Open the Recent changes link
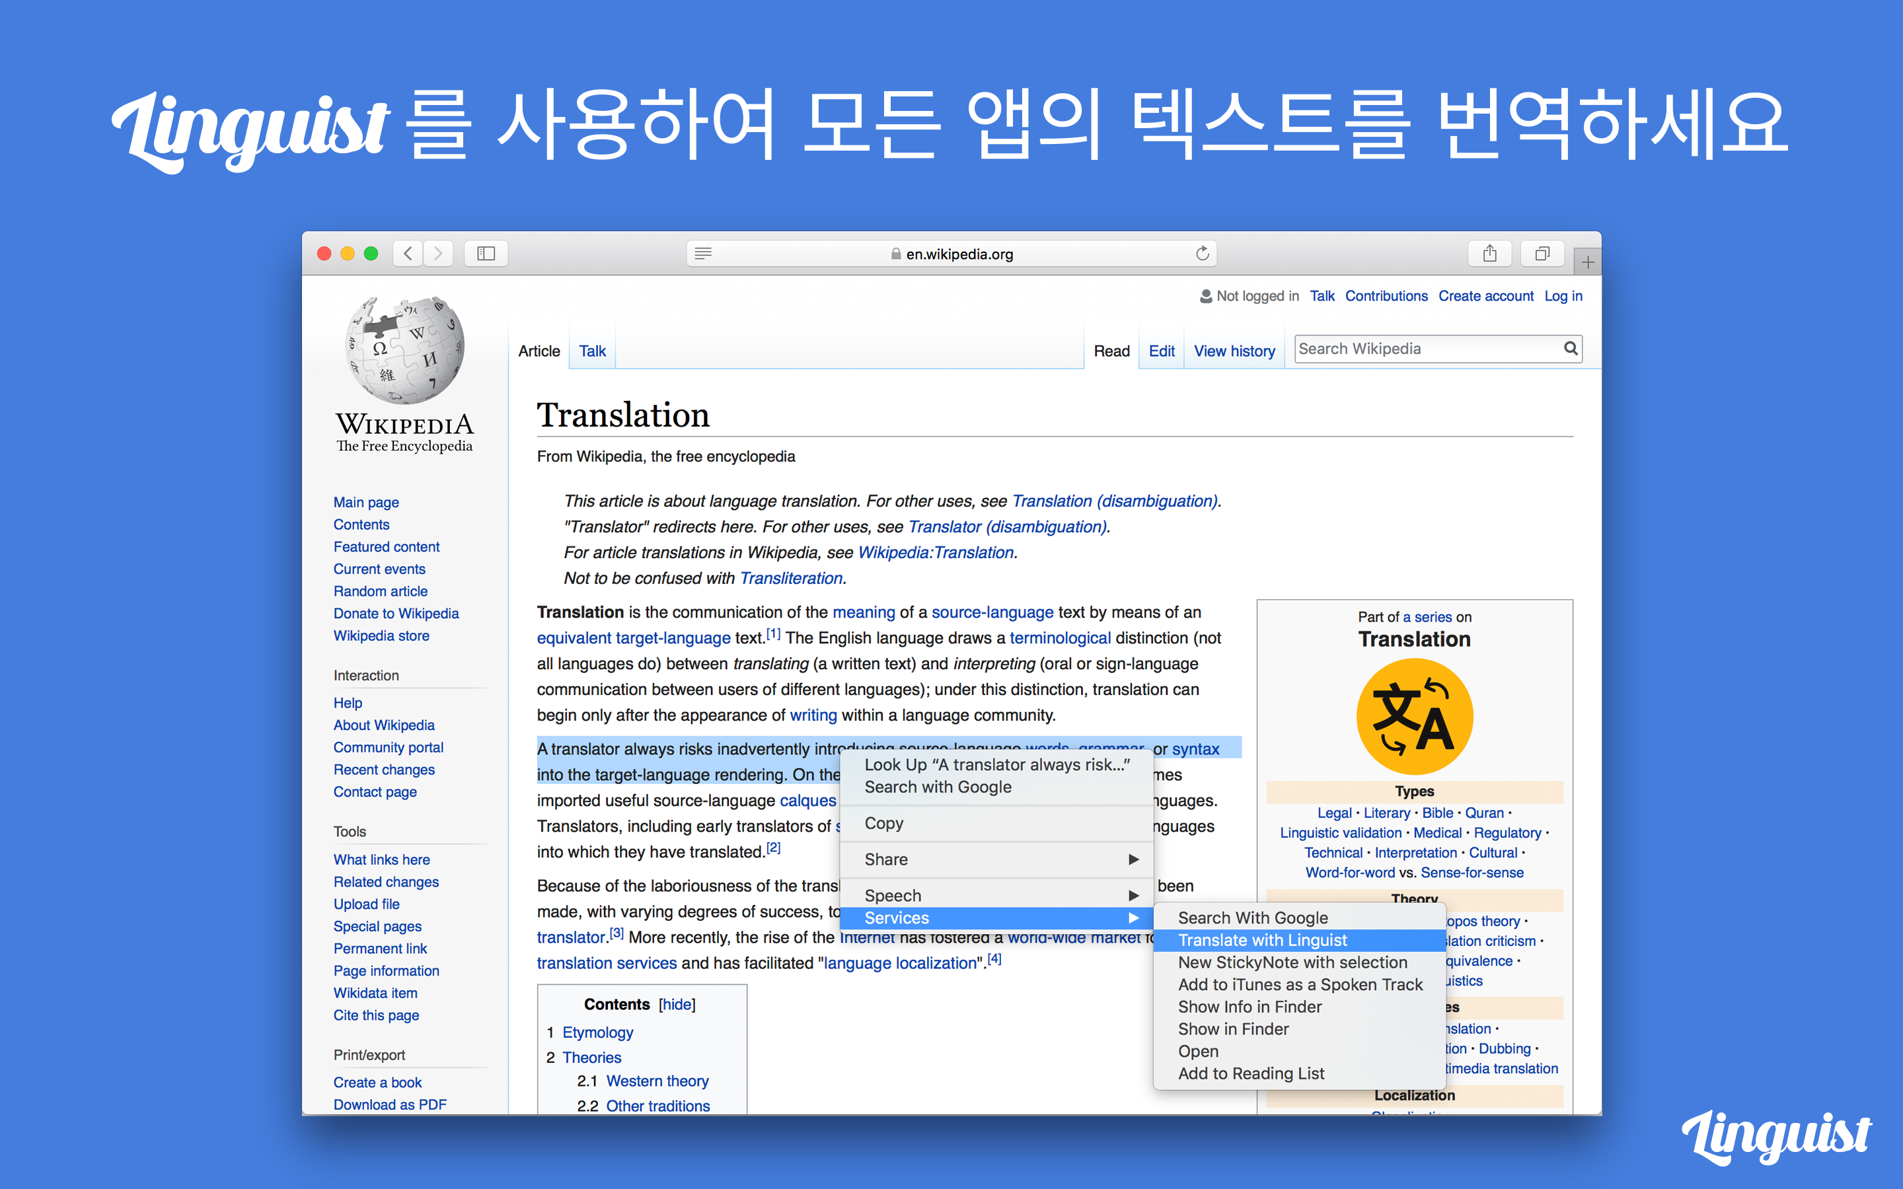 pos(384,769)
